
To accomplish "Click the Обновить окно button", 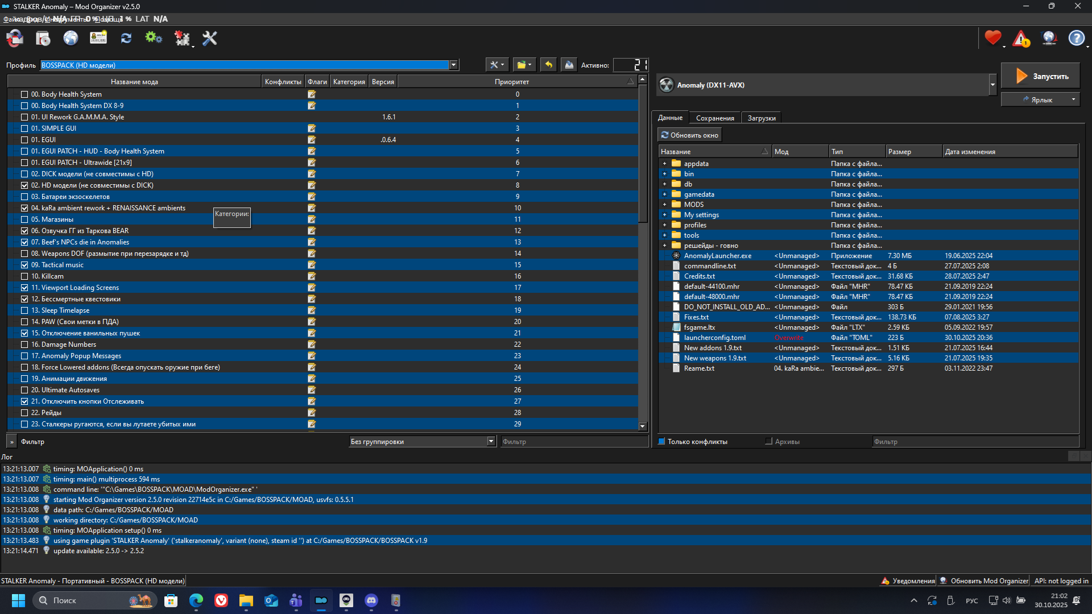I will (689, 135).
